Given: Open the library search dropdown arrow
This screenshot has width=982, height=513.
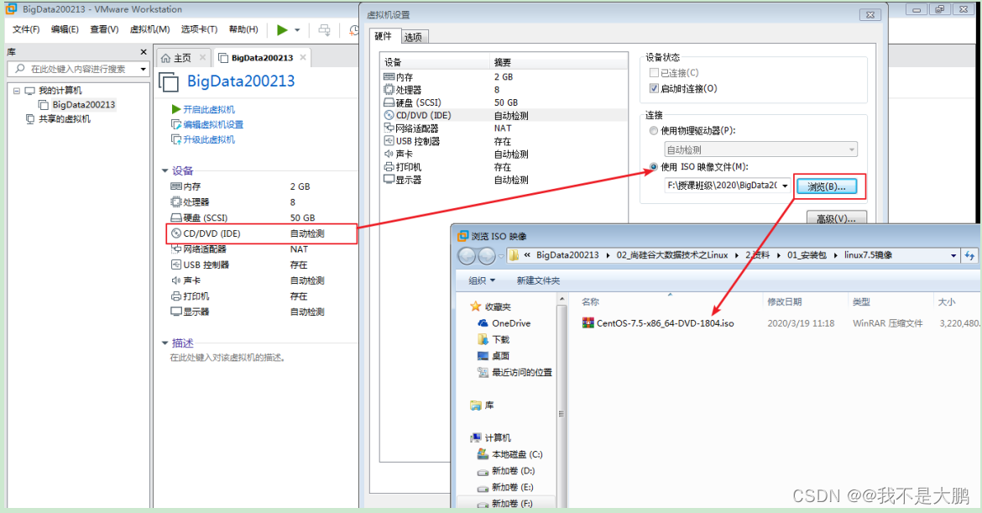Looking at the screenshot, I should [x=144, y=69].
